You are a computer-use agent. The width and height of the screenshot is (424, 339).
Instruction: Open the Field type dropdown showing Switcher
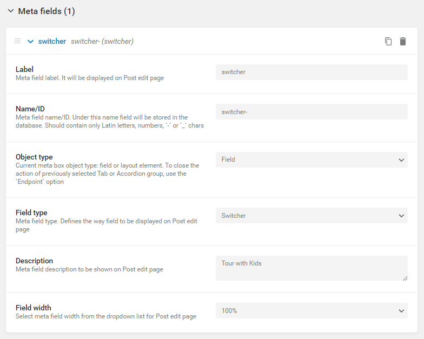pos(312,215)
